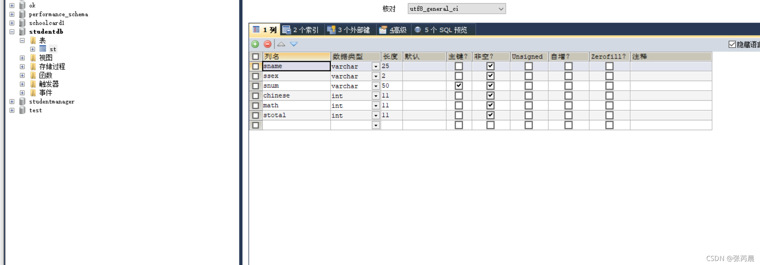Toggle the 隐藏语言 checkbox
The image size is (760, 265).
point(732,44)
